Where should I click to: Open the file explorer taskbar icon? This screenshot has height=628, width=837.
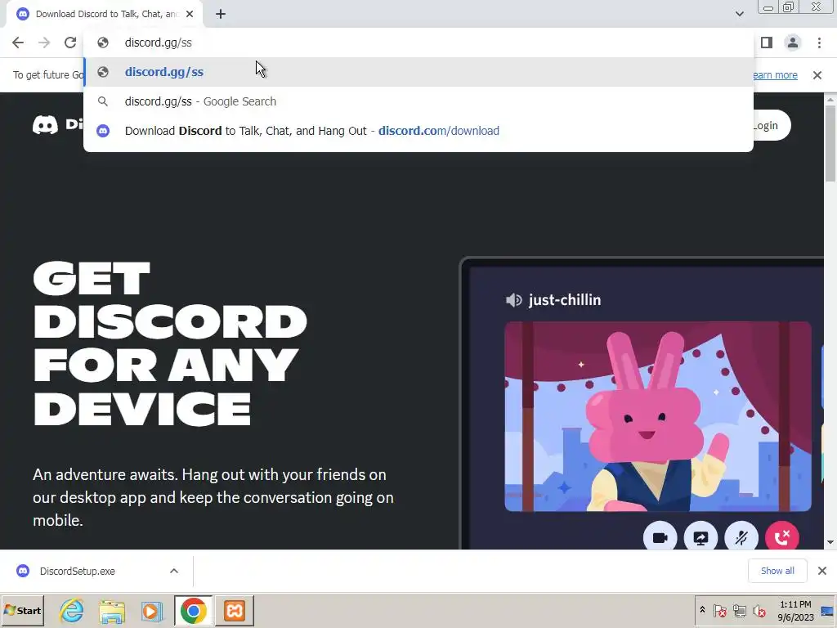(111, 611)
